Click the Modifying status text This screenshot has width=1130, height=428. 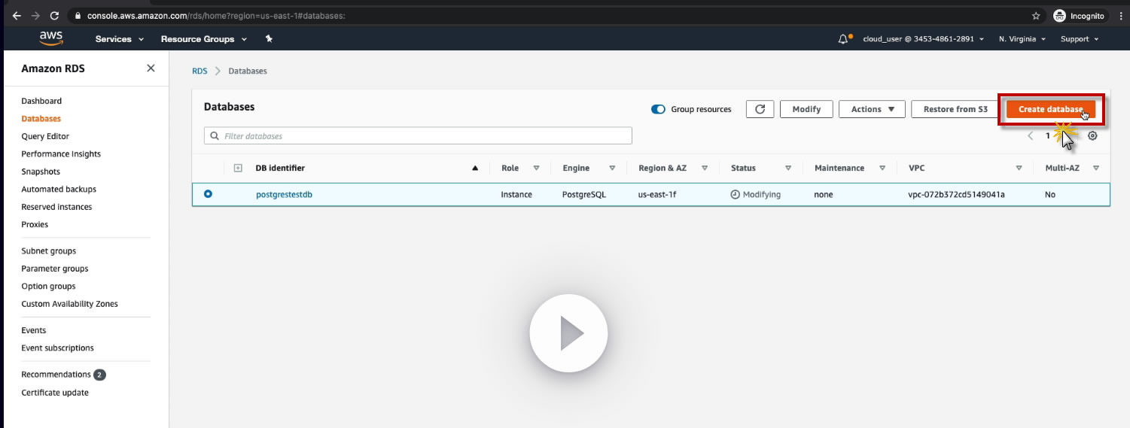pyautogui.click(x=762, y=194)
